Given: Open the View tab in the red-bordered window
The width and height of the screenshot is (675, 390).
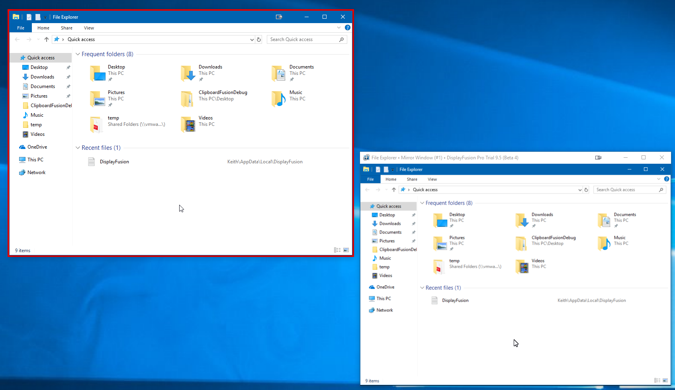Looking at the screenshot, I should point(89,28).
